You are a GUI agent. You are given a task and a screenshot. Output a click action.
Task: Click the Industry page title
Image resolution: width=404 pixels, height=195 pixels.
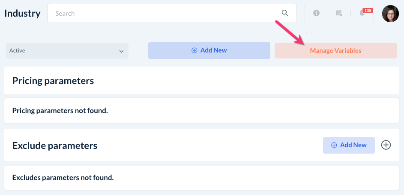22,13
